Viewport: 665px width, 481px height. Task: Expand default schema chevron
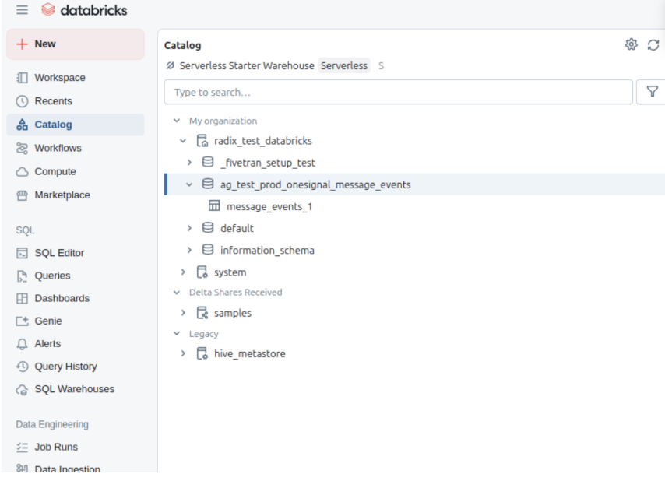coord(189,228)
